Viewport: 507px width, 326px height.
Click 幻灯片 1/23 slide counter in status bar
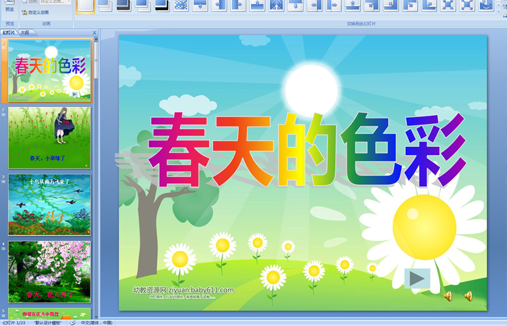pos(14,323)
